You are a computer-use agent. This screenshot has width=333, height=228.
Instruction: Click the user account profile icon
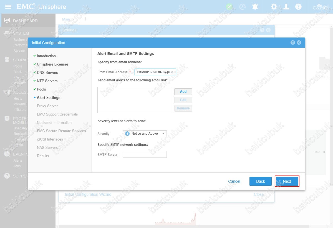point(286,7)
